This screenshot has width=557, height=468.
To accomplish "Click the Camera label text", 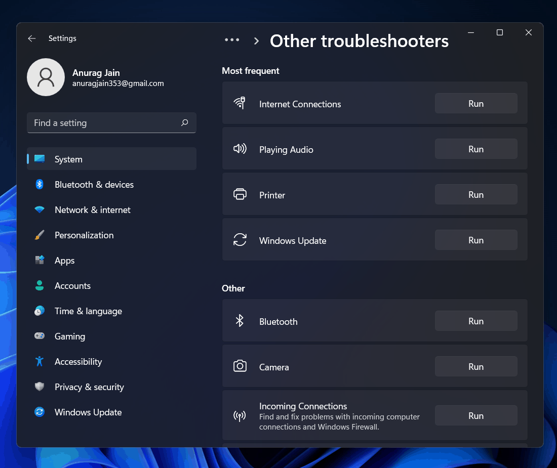I will pyautogui.click(x=274, y=367).
